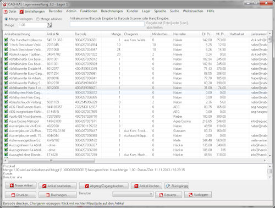
Task: Select the Menge erhöhen radio button
Action: pyautogui.click(x=38, y=19)
